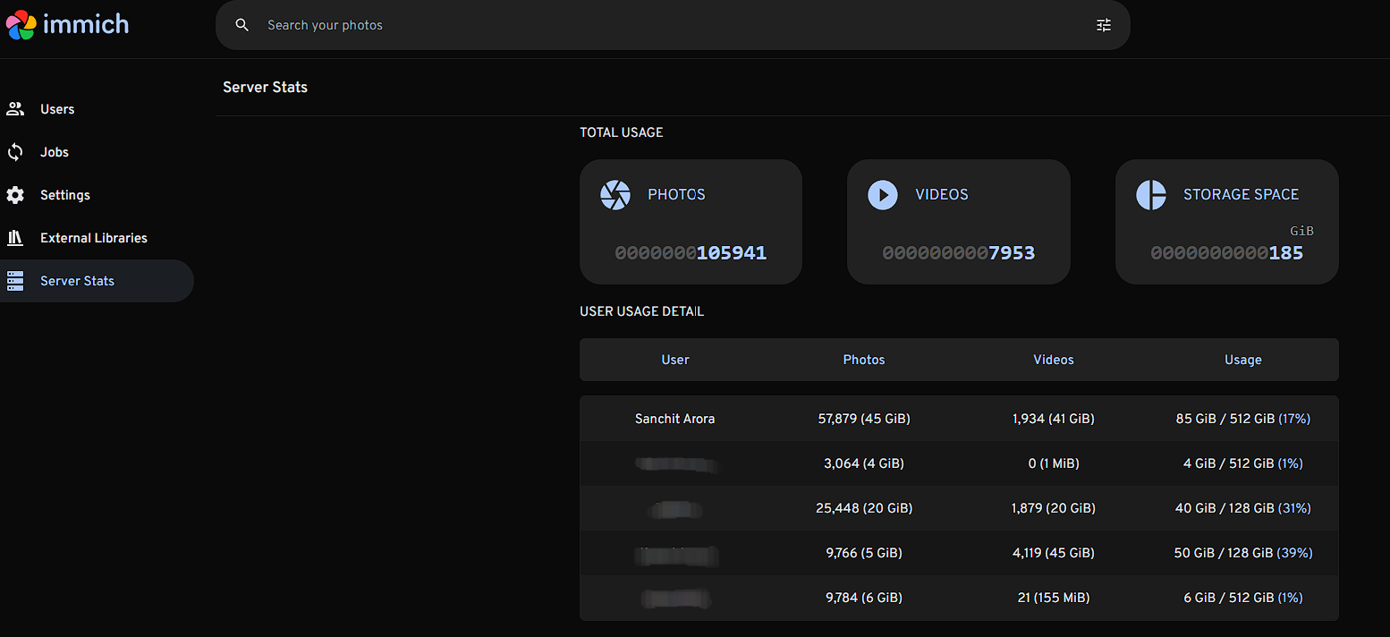Click the Jobs sync icon
The width and height of the screenshot is (1390, 637).
pos(15,152)
